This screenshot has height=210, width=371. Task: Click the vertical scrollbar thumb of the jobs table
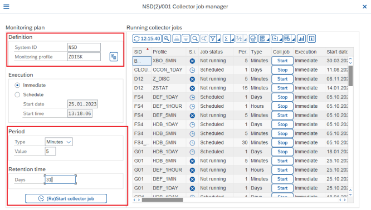tap(350, 76)
